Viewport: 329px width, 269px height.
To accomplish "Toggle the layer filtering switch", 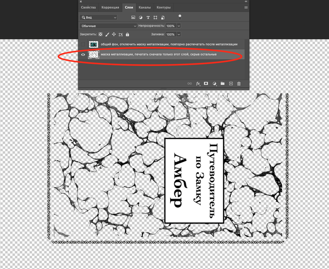I will click(x=179, y=16).
